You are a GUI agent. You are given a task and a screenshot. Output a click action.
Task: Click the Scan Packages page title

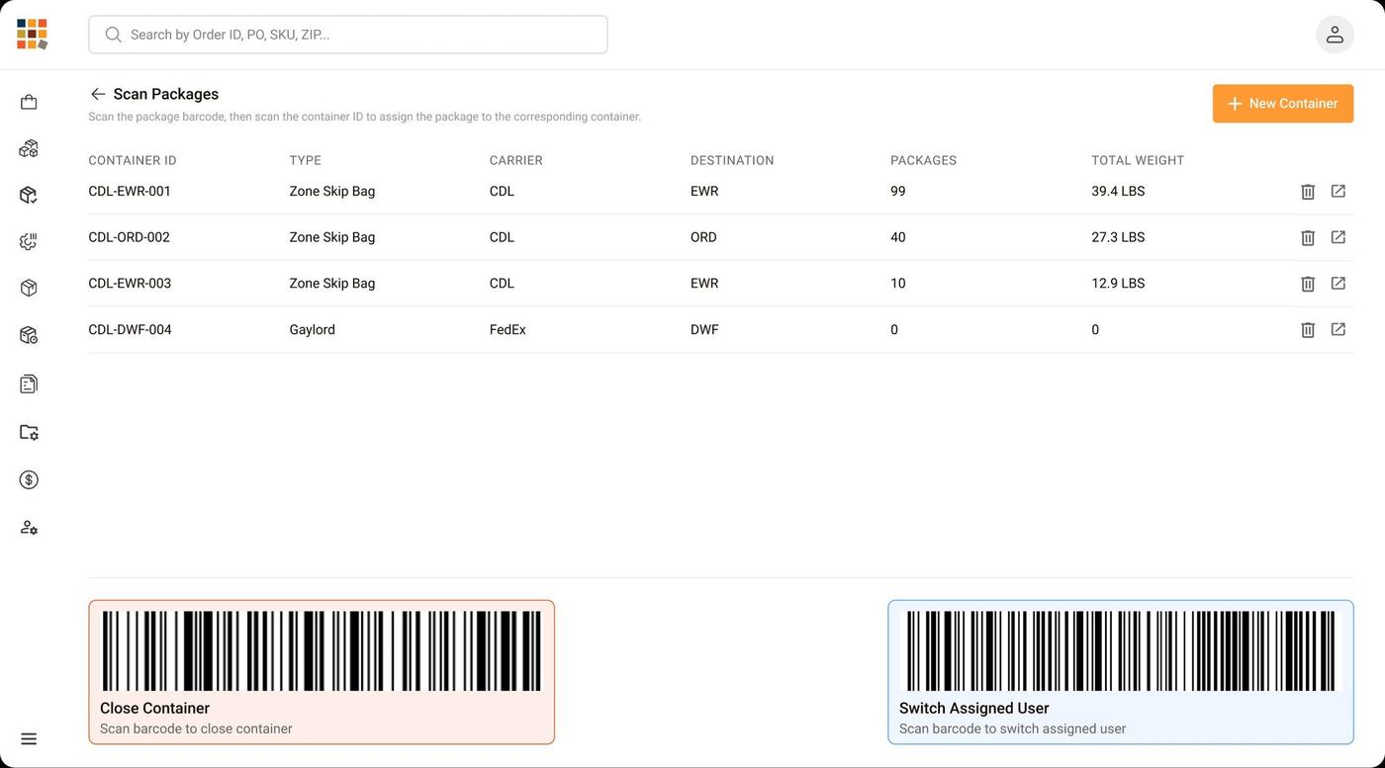[x=166, y=94]
